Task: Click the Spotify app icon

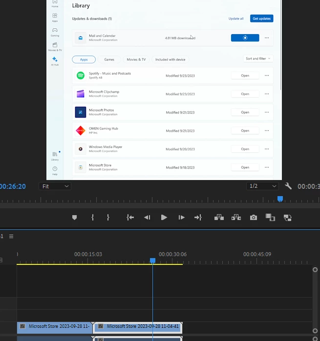Action: point(81,76)
